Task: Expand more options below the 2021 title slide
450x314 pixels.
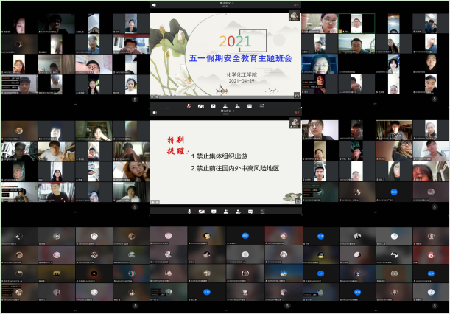Action: click(261, 106)
